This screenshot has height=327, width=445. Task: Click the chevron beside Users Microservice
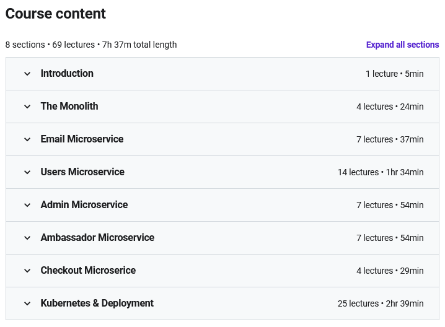pyautogui.click(x=27, y=172)
